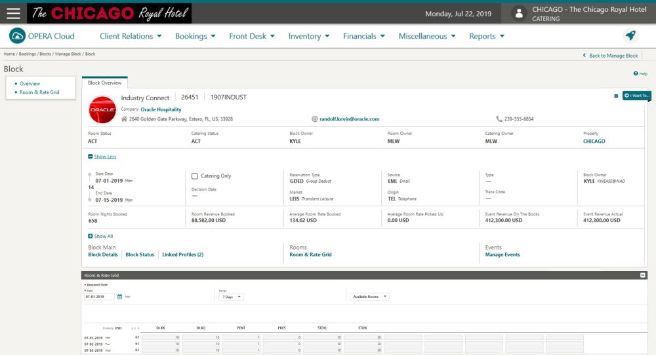Click the Blocks breadcrumb
The height and width of the screenshot is (355, 656).
tap(45, 54)
